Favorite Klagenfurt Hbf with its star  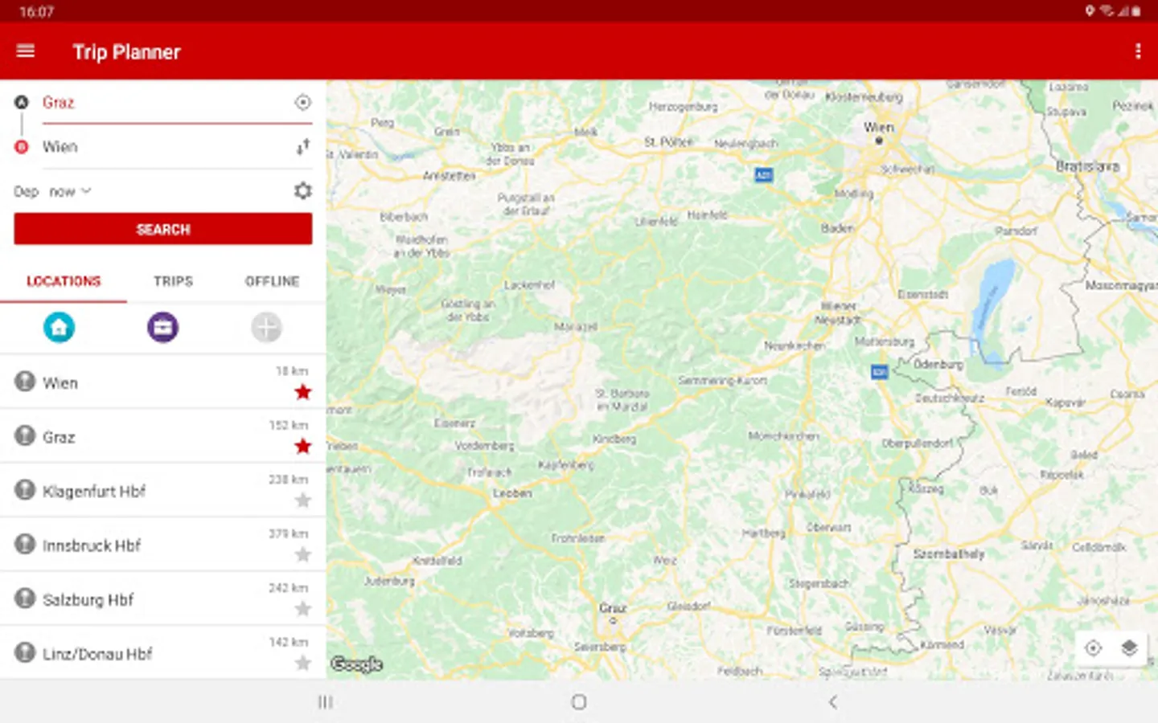point(302,500)
